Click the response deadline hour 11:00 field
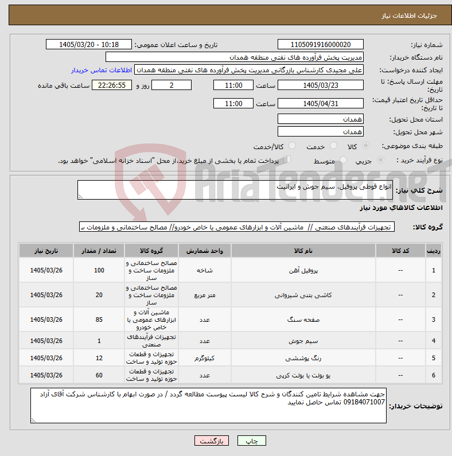This screenshot has width=452, height=456. pos(233,85)
